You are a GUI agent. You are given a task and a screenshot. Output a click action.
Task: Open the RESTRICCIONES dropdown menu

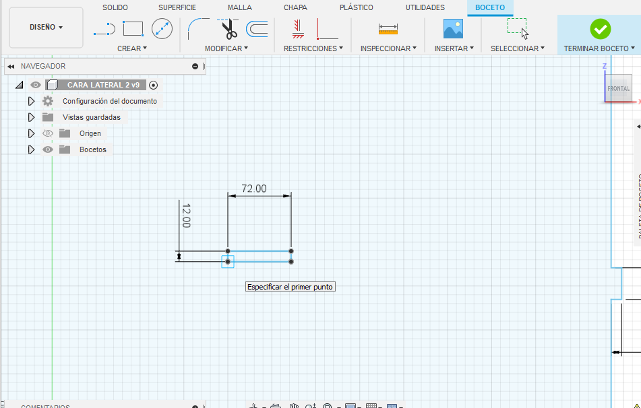[313, 48]
